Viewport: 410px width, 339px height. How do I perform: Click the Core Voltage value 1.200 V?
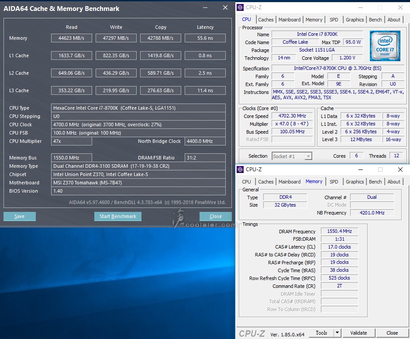point(347,58)
